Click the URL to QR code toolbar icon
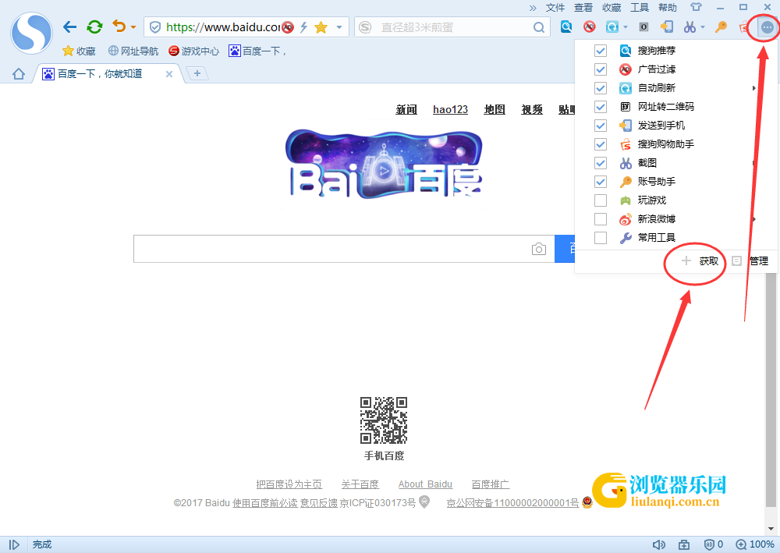Image resolution: width=780 pixels, height=553 pixels. (643, 27)
